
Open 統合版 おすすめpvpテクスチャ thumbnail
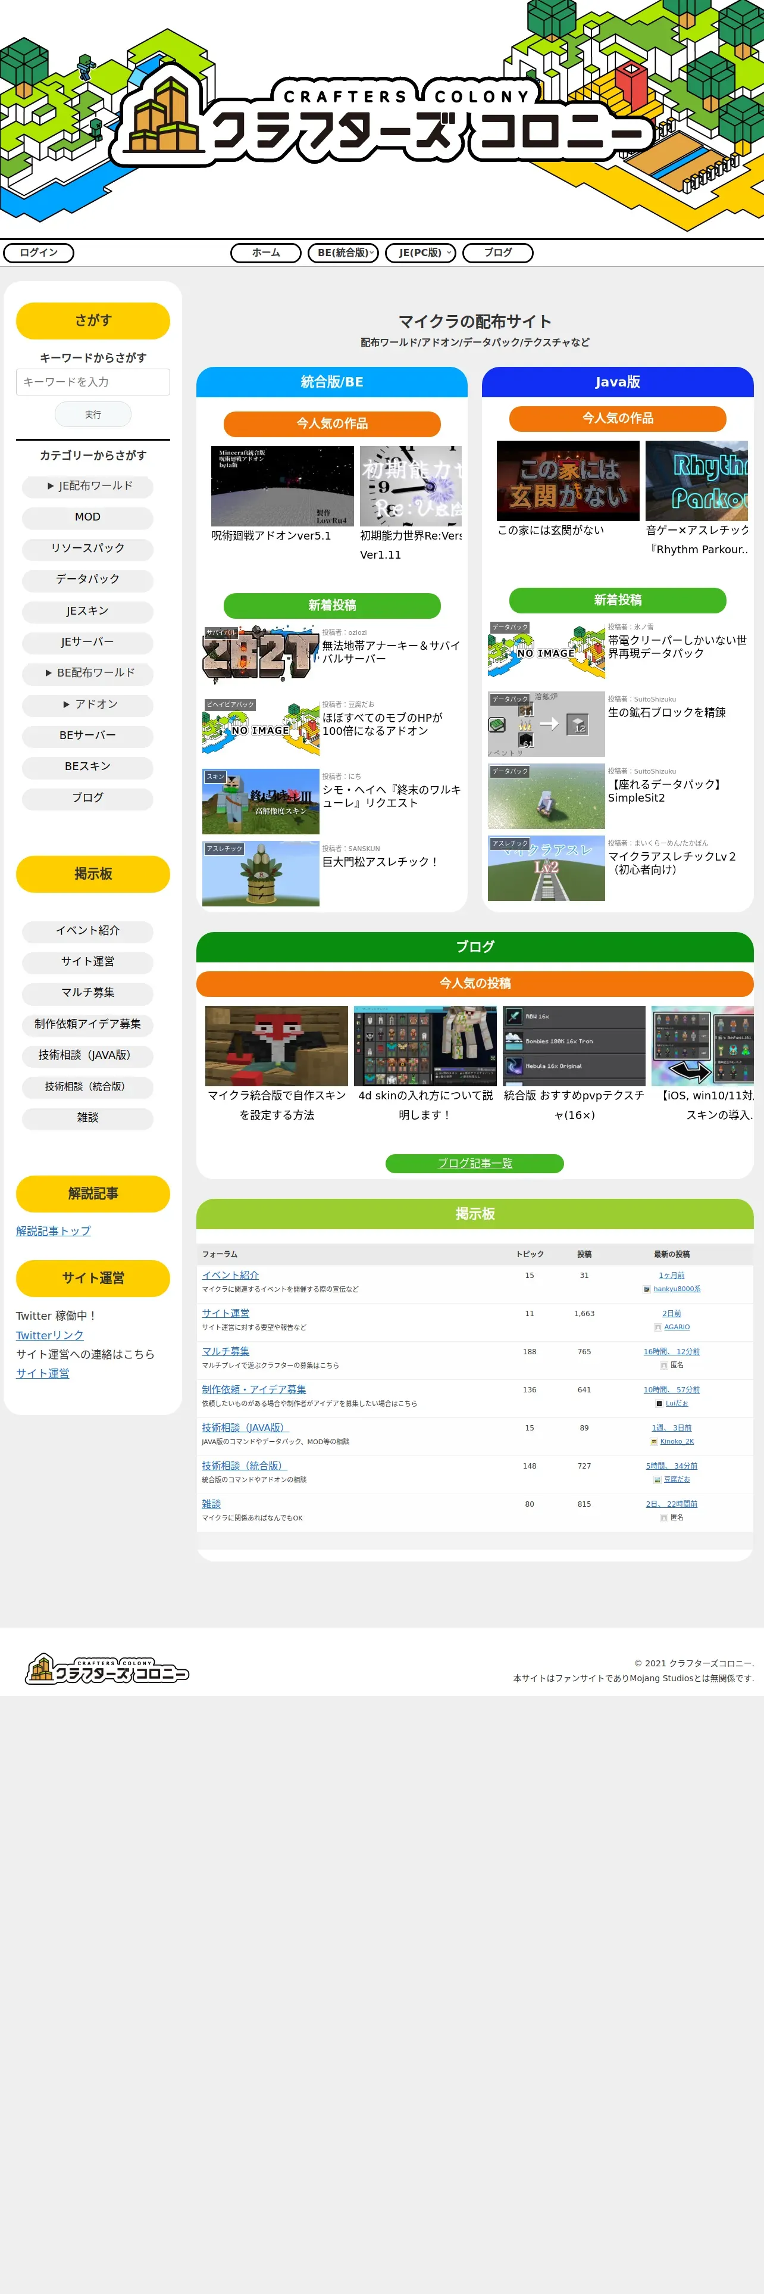(x=575, y=1046)
